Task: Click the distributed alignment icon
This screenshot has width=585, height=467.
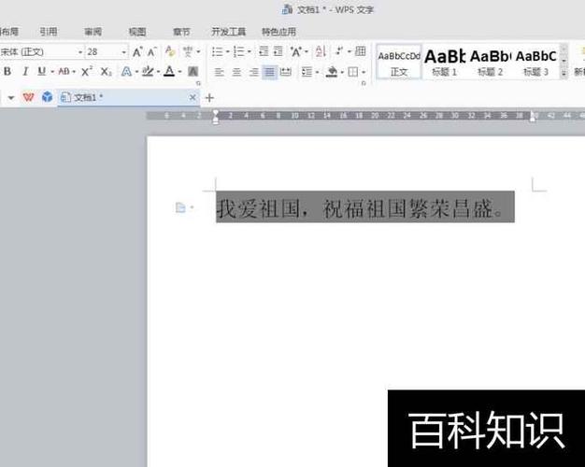Action: click(285, 72)
